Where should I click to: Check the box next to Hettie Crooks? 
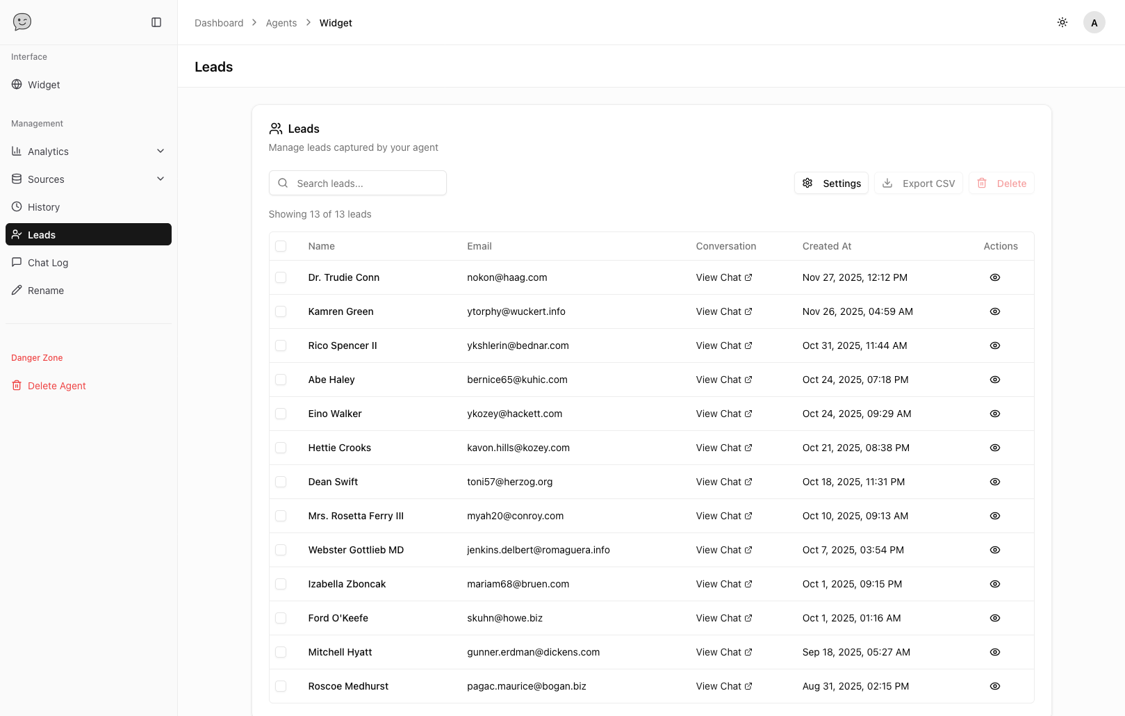(x=281, y=448)
